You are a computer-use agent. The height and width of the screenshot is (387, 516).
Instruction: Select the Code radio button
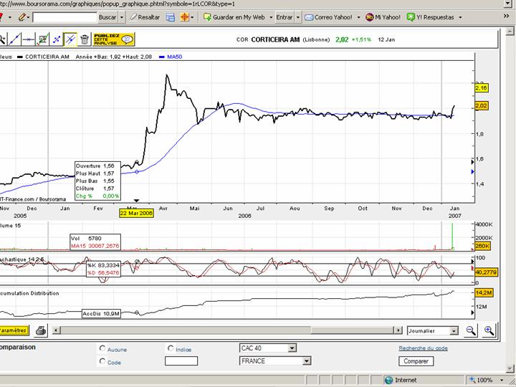point(102,362)
